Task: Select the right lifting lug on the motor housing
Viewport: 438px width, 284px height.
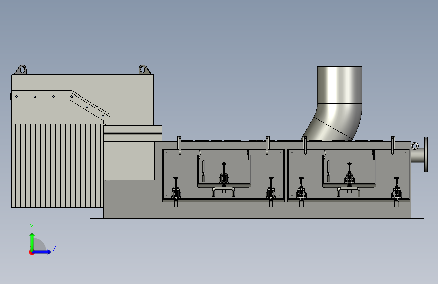Action: tap(144, 70)
